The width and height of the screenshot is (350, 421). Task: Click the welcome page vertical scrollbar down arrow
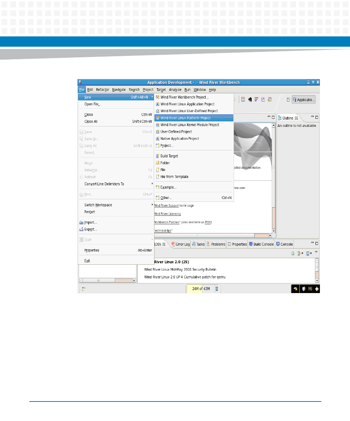pyautogui.click(x=274, y=231)
